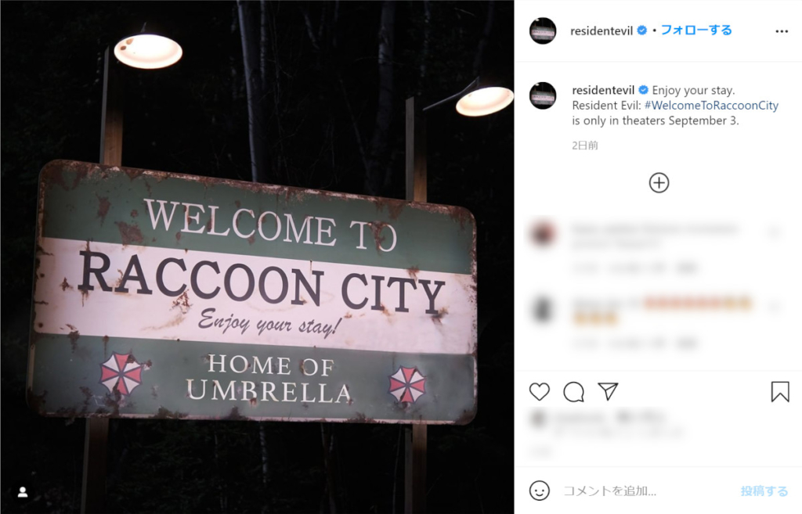This screenshot has height=514, width=802.
Task: Open the #WelcomeToRaccoonCity hashtag link
Action: point(711,106)
